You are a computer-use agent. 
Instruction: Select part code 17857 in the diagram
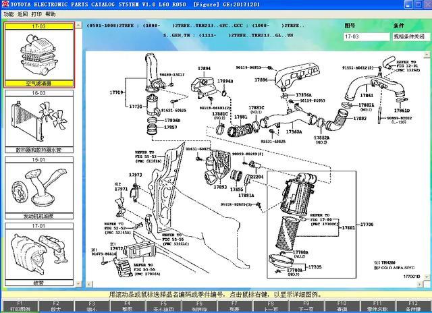point(171,127)
